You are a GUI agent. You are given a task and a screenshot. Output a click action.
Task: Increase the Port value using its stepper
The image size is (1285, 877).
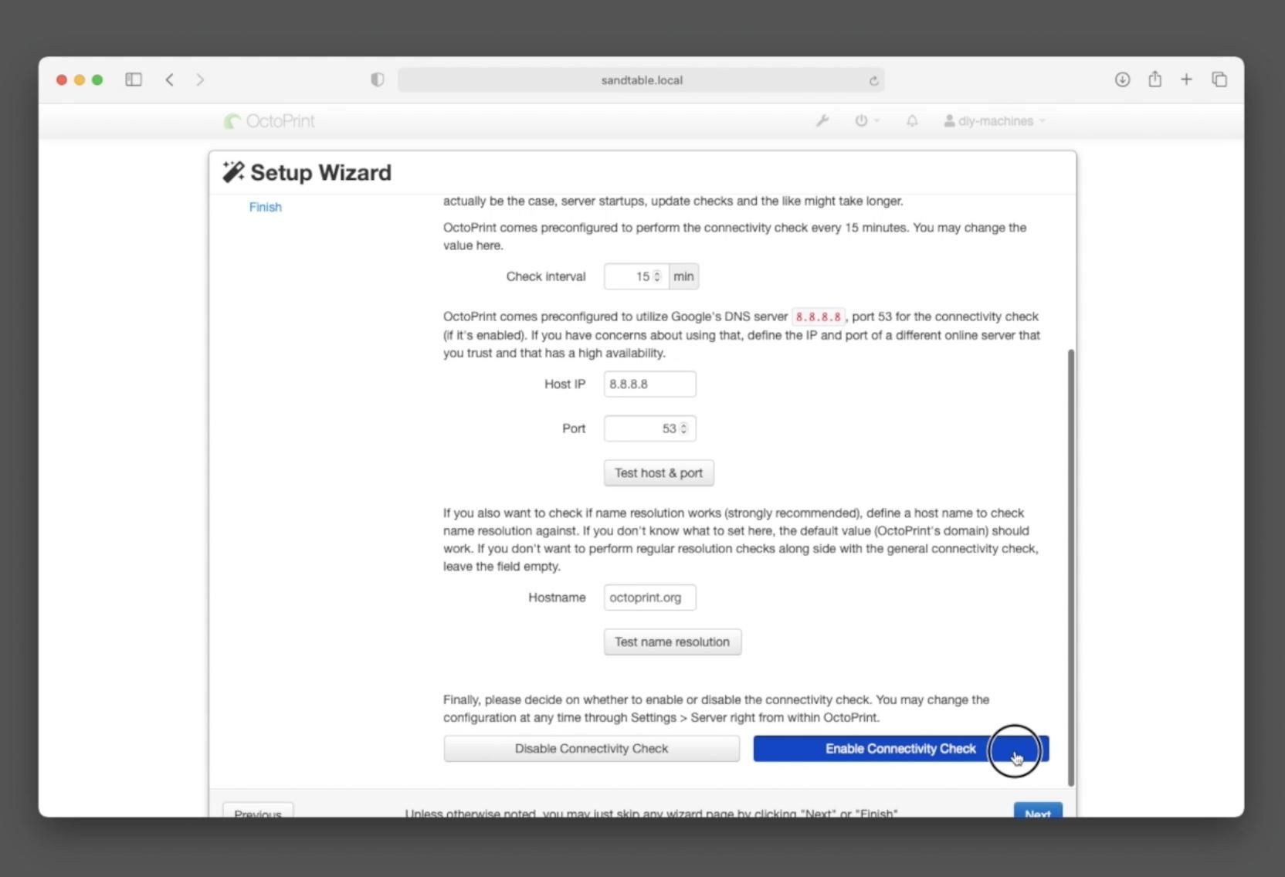(x=683, y=425)
